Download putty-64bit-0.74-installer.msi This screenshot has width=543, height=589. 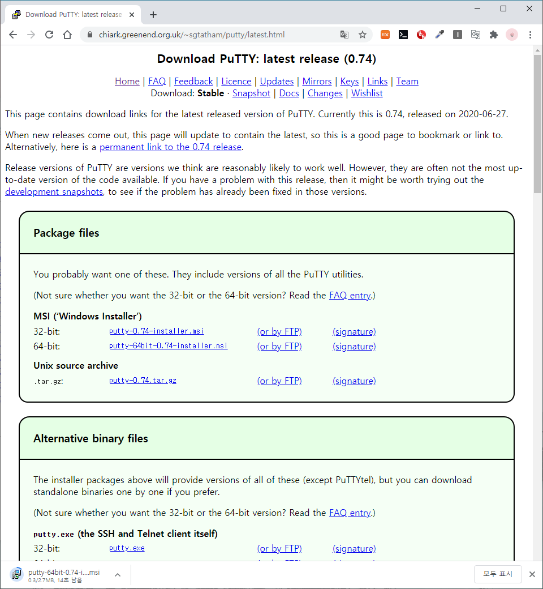[x=168, y=345]
